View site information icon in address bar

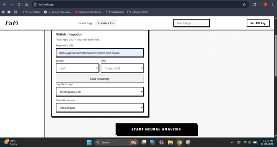click(x=35, y=4)
